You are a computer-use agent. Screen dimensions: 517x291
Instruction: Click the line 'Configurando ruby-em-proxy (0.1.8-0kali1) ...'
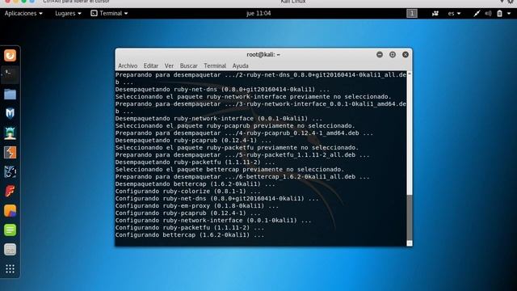point(197,206)
